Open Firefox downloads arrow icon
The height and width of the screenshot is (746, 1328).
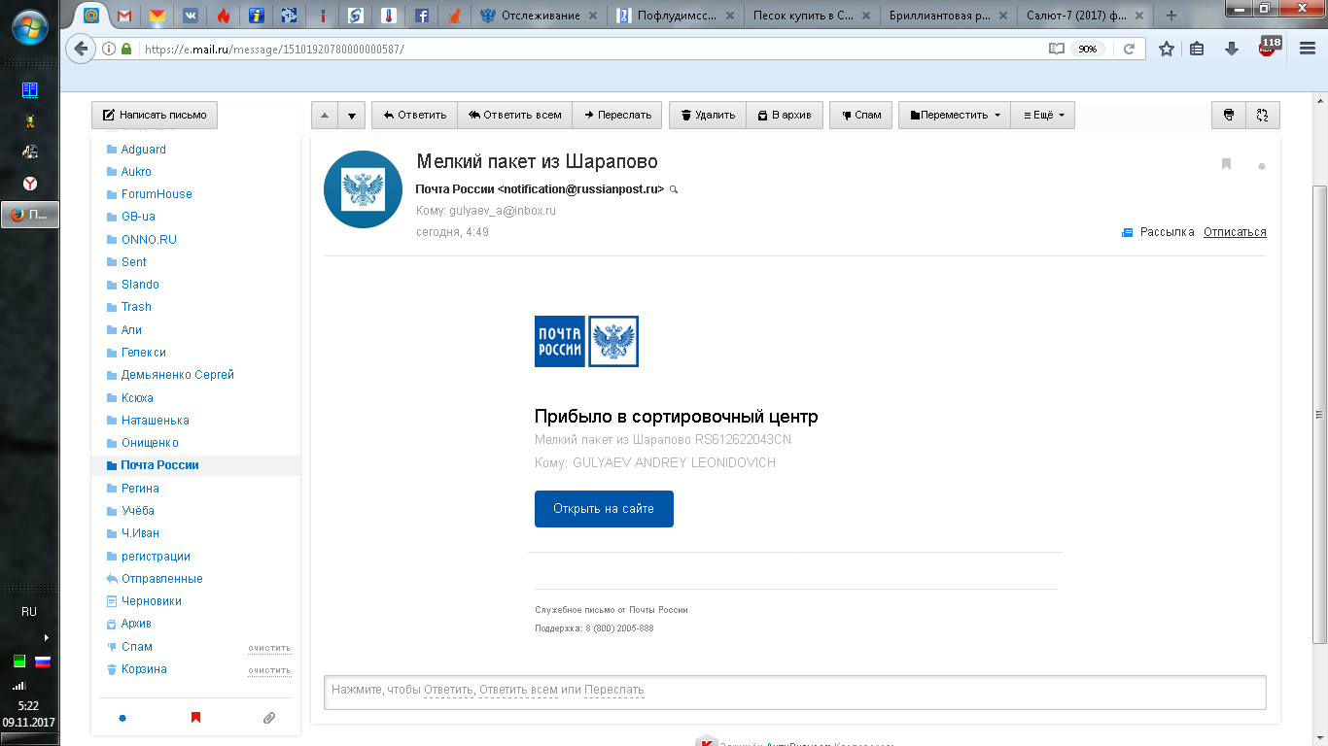point(1232,49)
